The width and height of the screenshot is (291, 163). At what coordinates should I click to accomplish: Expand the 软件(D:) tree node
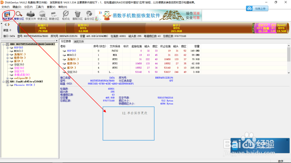[x=8, y=58]
